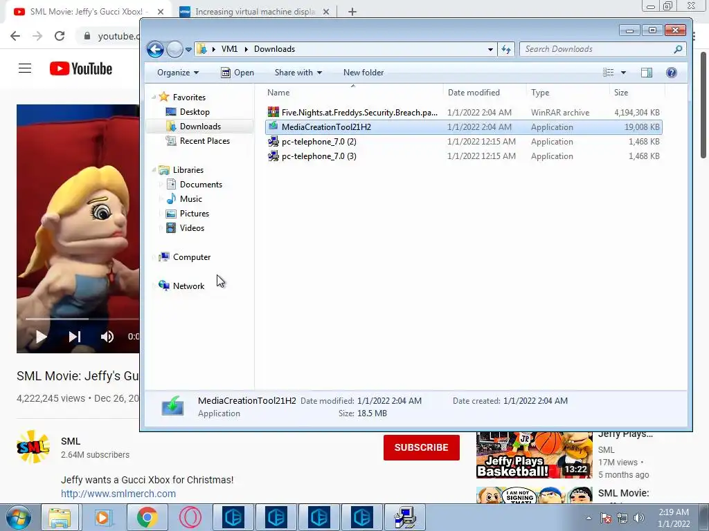Viewport: 709px width, 531px height.
Task: Open Jeffy Plays Basketball thumbnail
Action: coord(534,455)
